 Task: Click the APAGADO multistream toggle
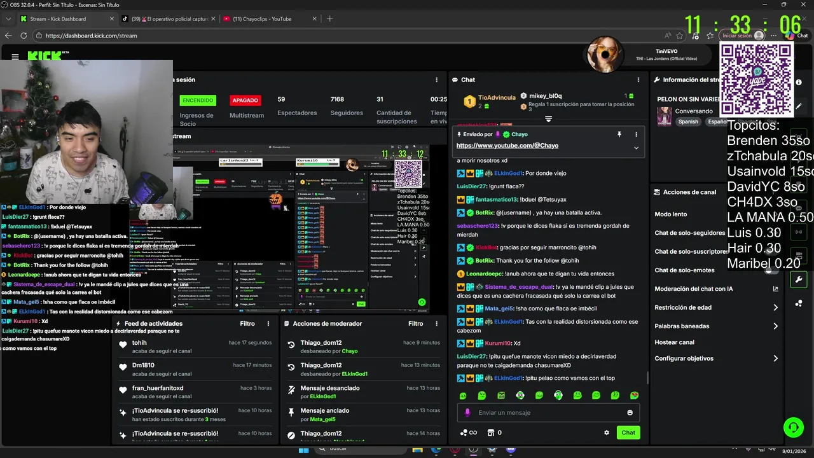[245, 101]
